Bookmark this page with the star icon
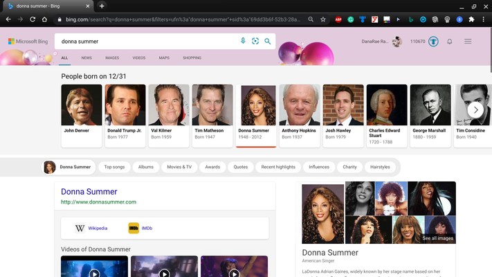Image resolution: width=492 pixels, height=277 pixels. click(323, 19)
